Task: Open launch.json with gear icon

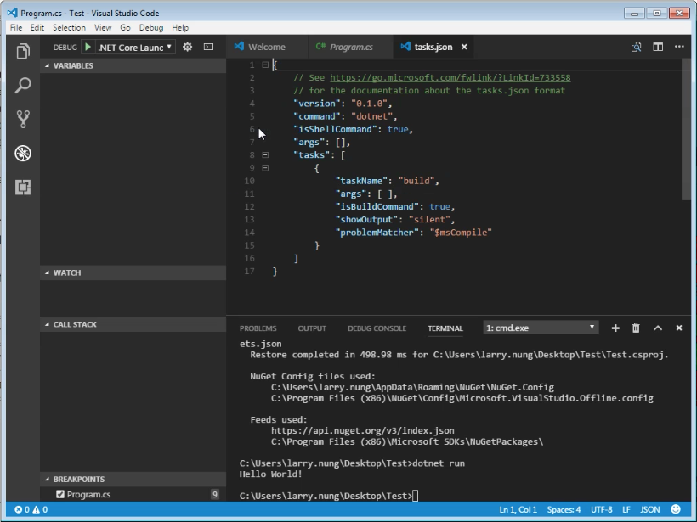Action: pos(188,47)
